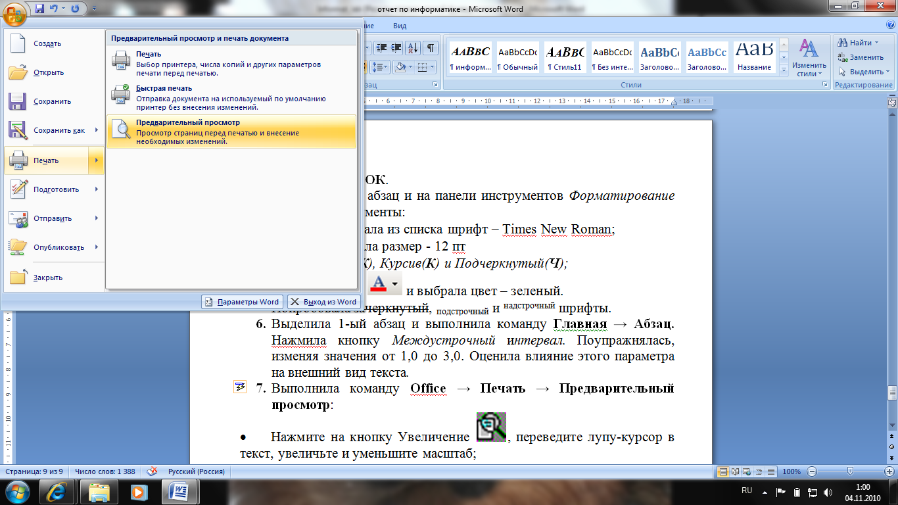Click the 100% zoom level button
This screenshot has height=505, width=898.
(792, 471)
